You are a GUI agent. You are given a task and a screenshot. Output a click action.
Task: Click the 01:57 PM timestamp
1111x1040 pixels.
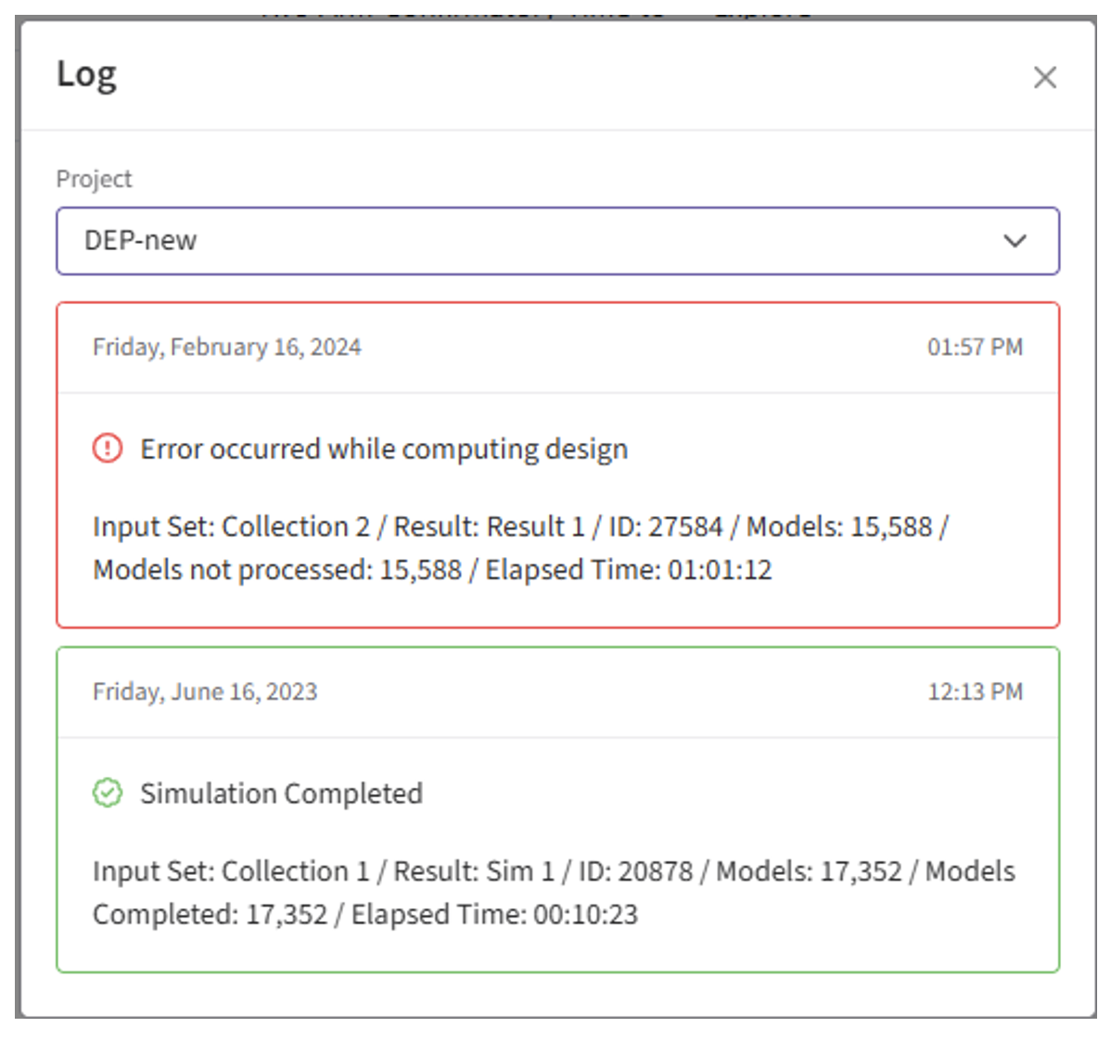tap(975, 347)
